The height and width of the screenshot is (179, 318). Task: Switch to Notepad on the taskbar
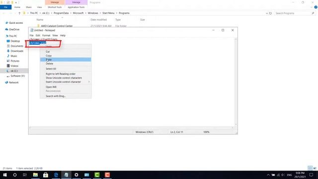66,175
